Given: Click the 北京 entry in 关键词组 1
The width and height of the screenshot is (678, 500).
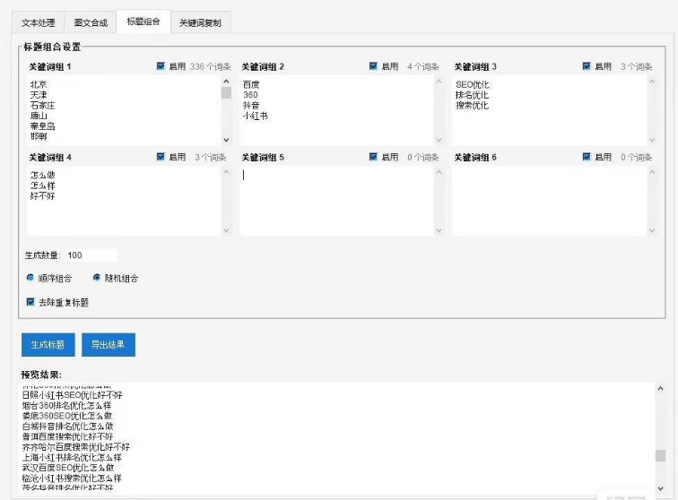Looking at the screenshot, I should click(x=39, y=84).
